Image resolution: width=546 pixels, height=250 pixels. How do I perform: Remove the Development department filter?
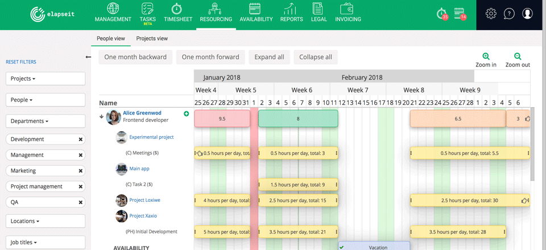(80, 139)
